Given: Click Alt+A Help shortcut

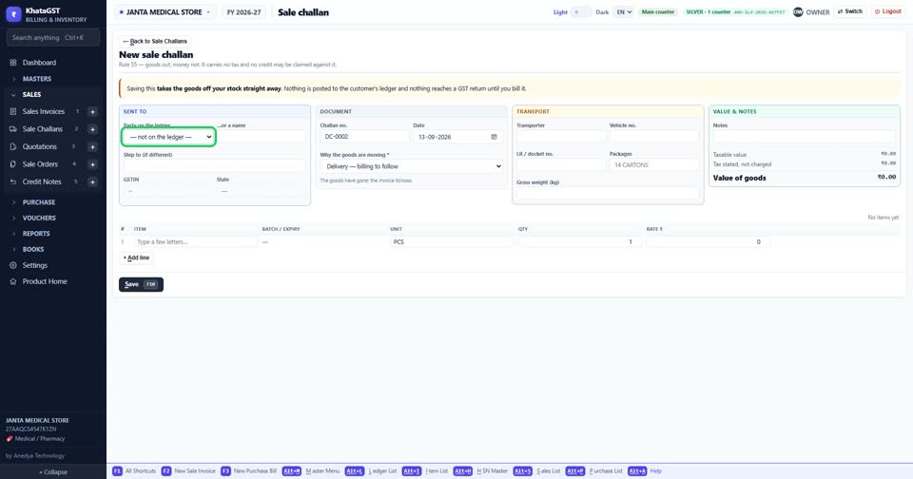Looking at the screenshot, I should [645, 470].
